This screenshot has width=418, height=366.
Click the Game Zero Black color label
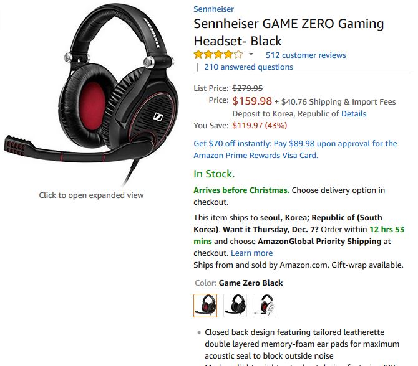tap(251, 283)
